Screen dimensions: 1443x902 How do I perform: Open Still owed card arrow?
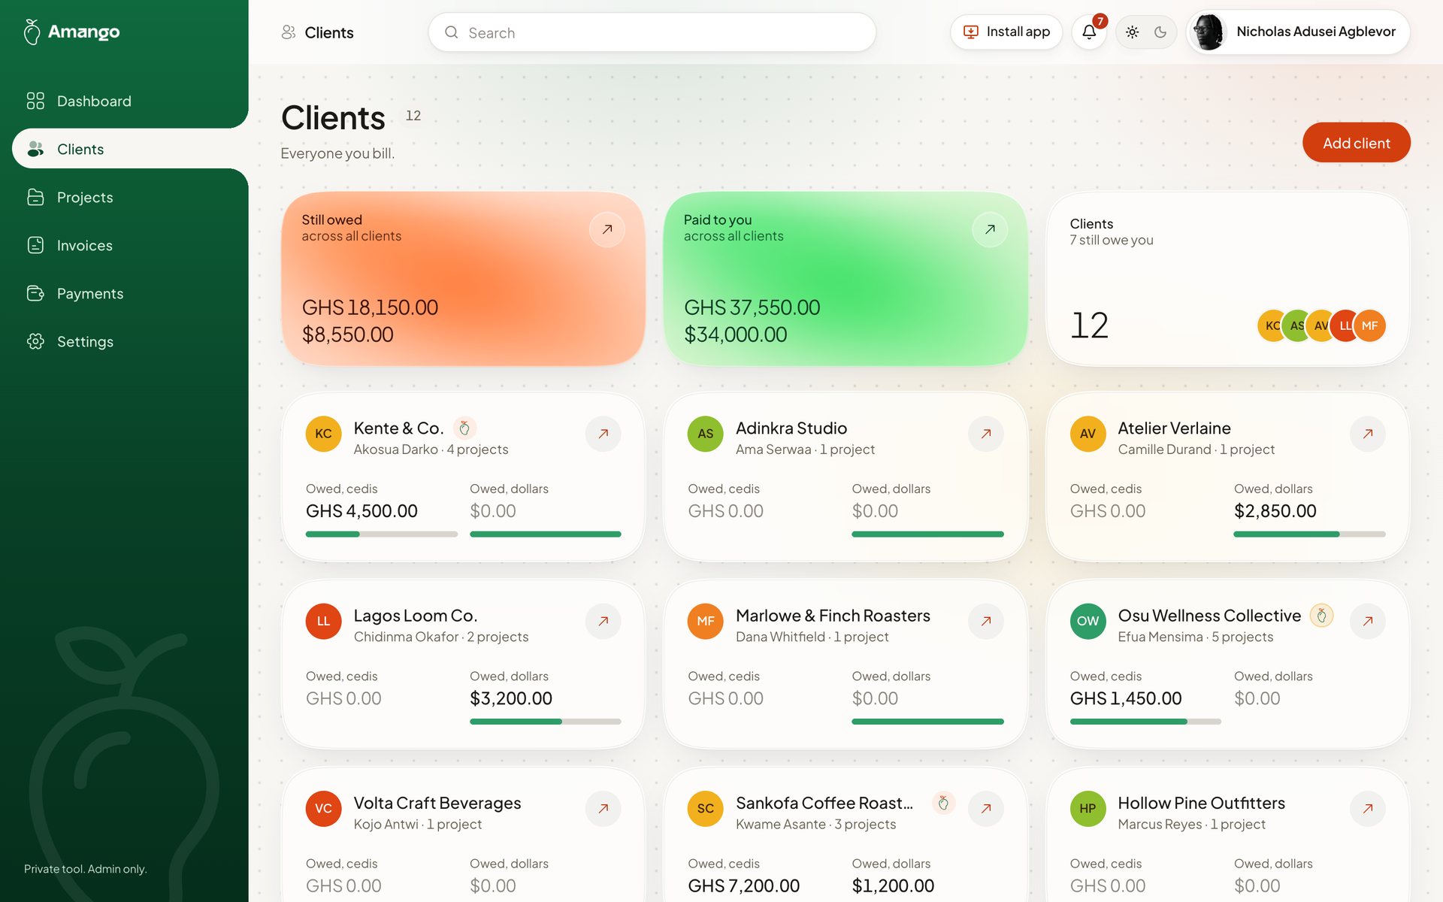[607, 229]
